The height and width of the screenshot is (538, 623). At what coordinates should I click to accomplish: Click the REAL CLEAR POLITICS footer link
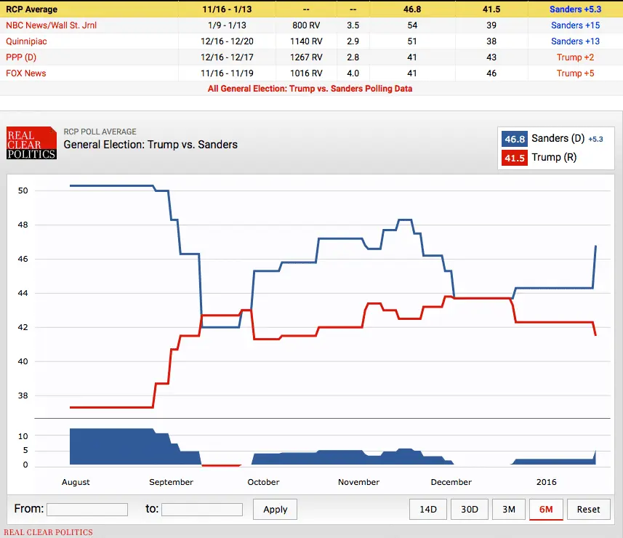pos(48,532)
